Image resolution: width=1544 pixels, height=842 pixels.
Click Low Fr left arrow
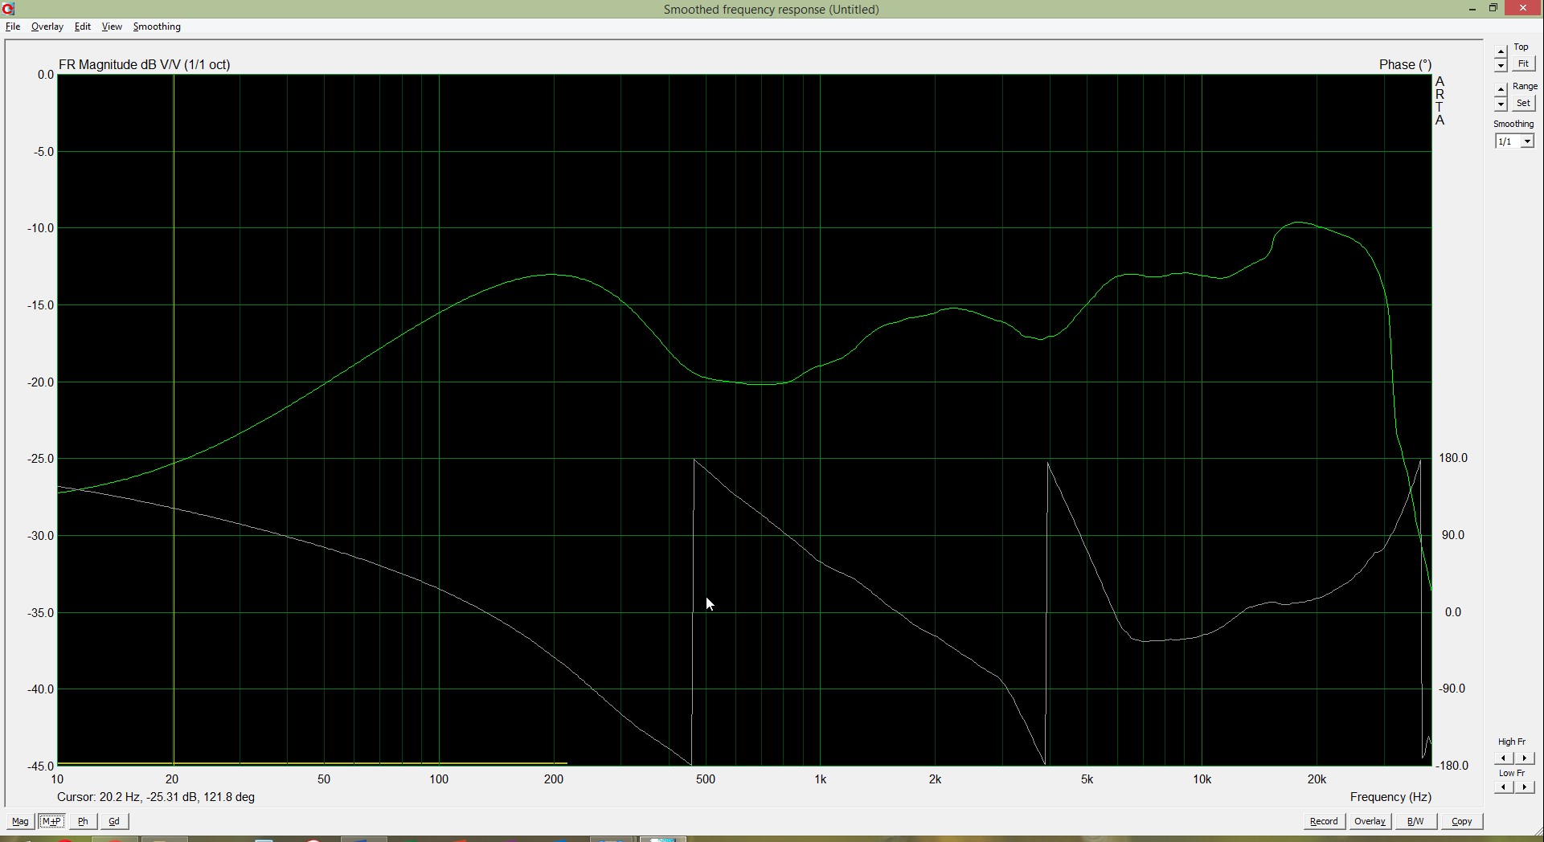1503,787
